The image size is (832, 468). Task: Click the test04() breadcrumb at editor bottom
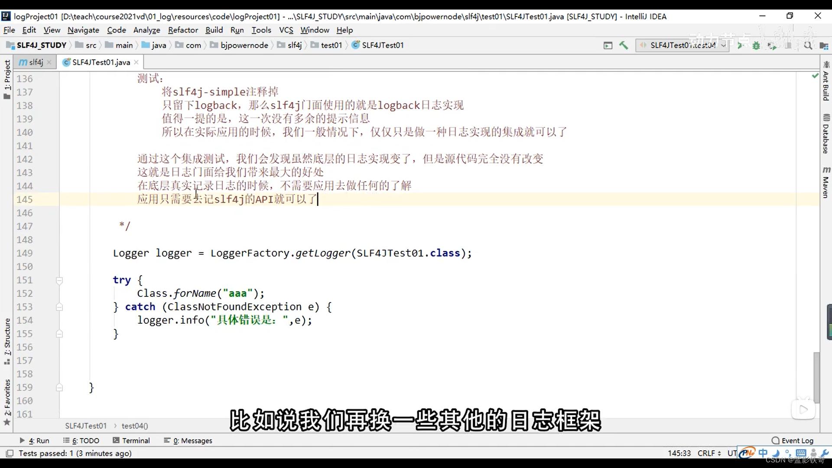[x=135, y=426]
